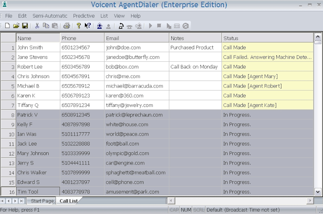This screenshot has width=323, height=214.
Task: Go to next sheet tab arrow
Action: click(15, 201)
